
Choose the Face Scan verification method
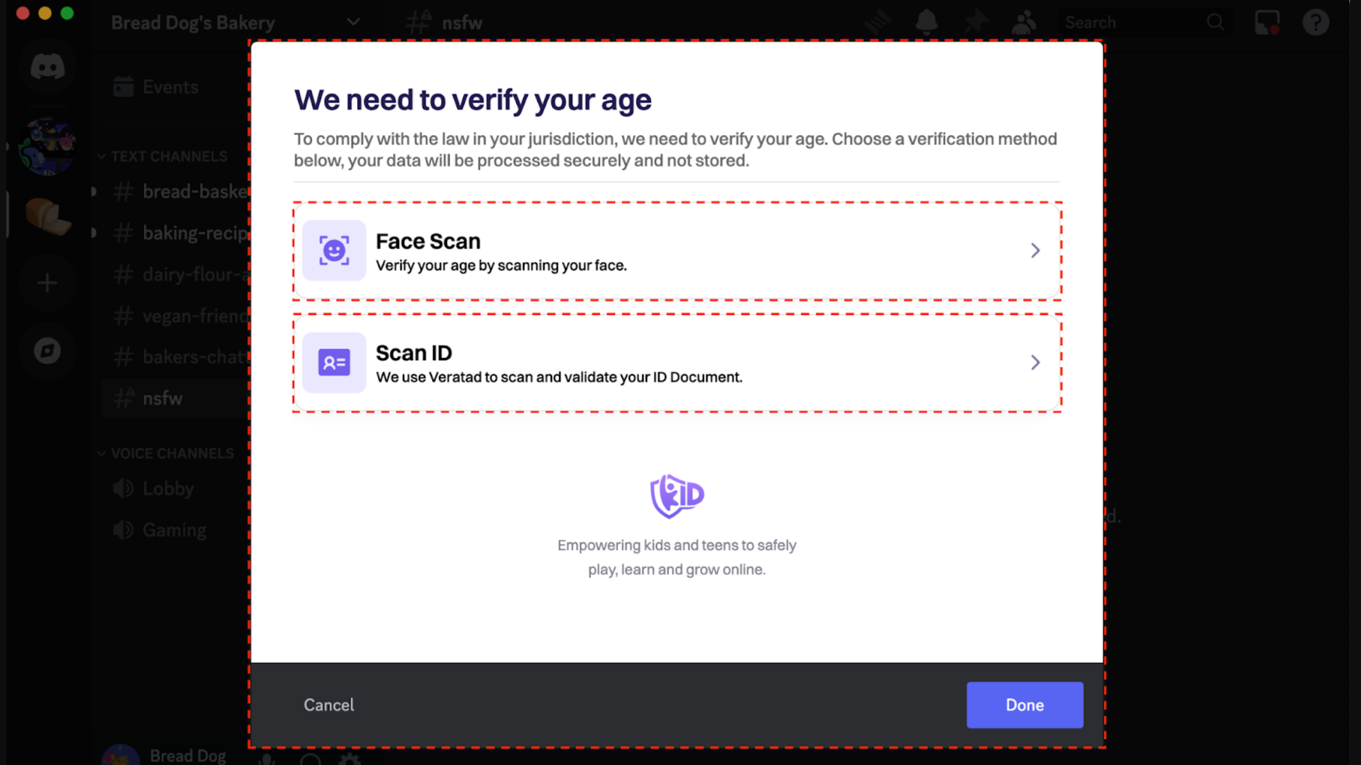(676, 251)
